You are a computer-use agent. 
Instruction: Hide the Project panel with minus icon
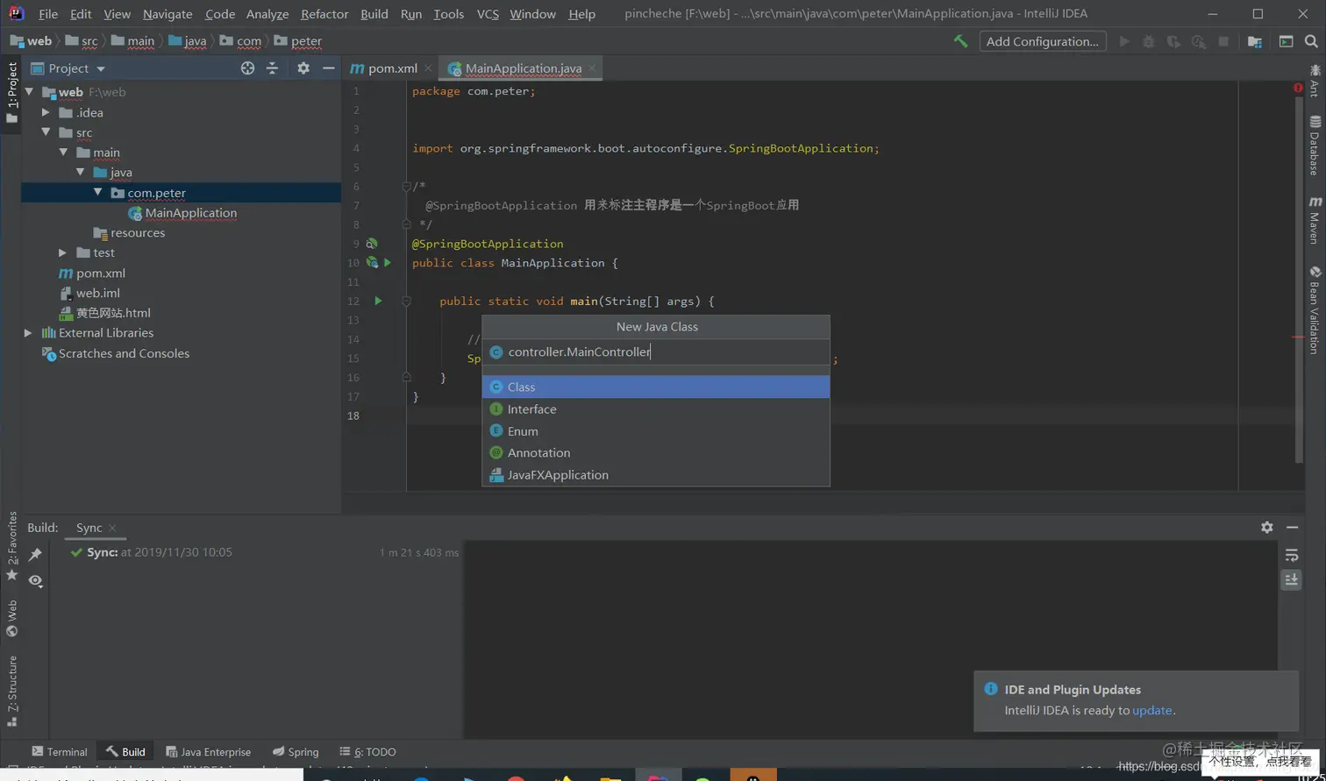tap(329, 68)
